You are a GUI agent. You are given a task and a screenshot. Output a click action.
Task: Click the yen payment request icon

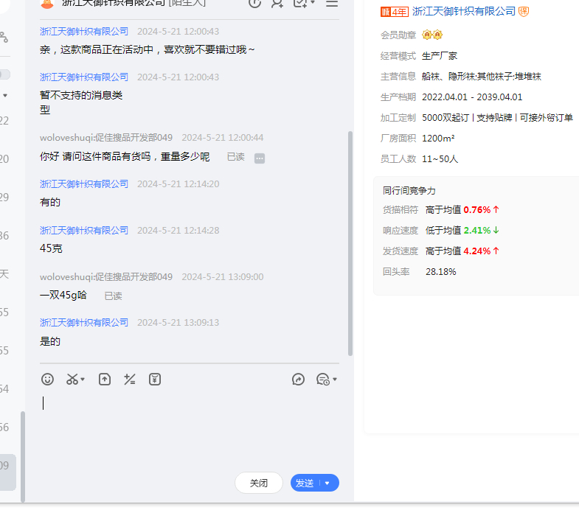tap(155, 380)
